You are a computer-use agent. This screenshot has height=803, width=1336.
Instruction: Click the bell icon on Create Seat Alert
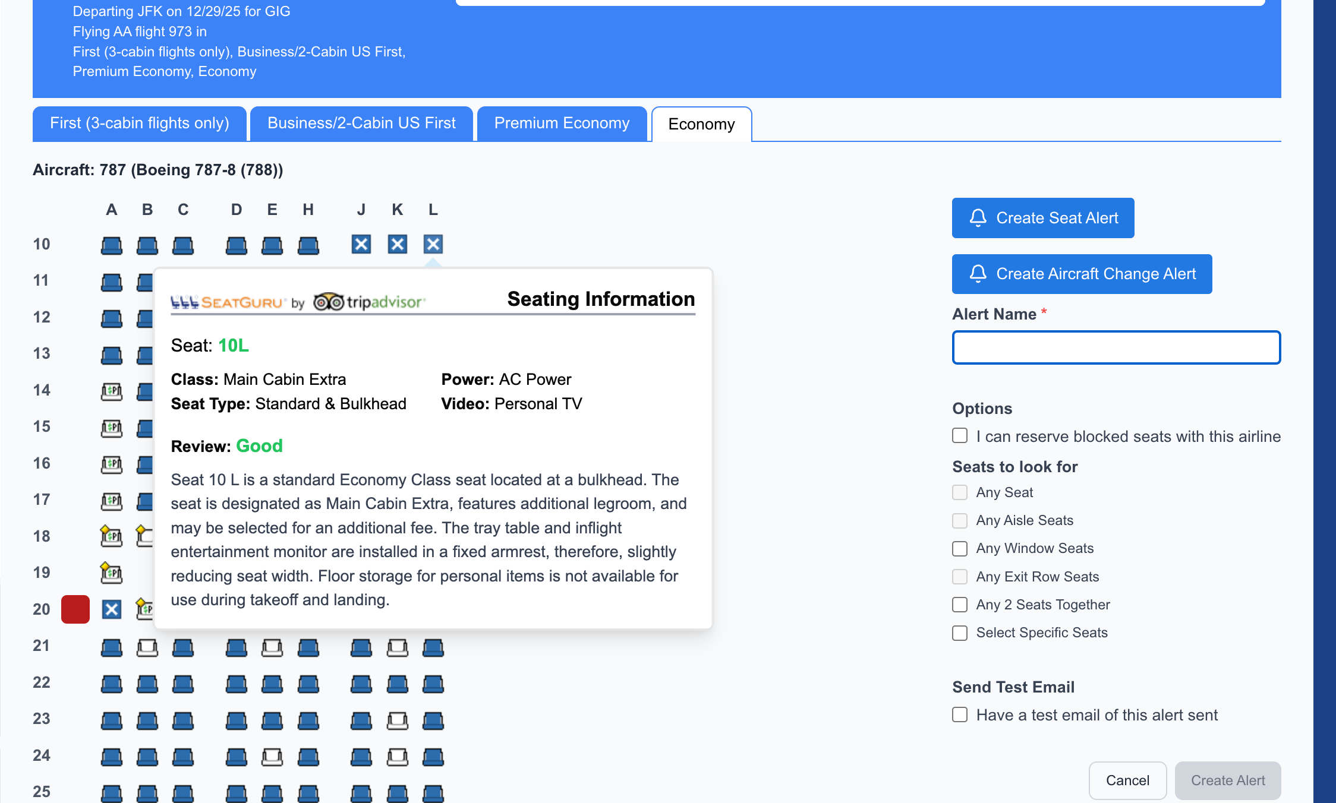(x=978, y=218)
